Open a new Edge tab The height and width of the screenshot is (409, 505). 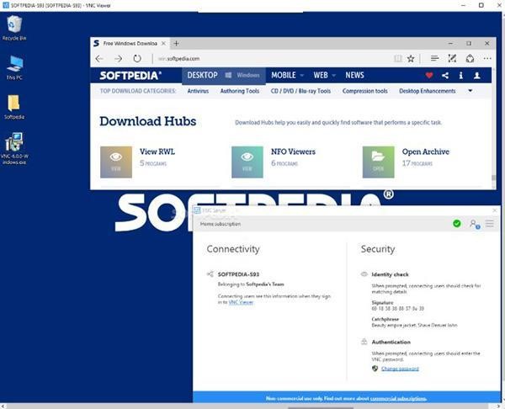(x=176, y=43)
